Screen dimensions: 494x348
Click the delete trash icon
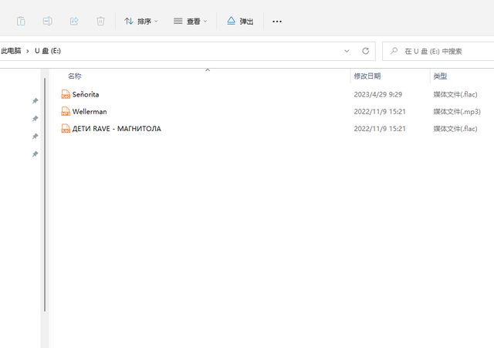[100, 21]
